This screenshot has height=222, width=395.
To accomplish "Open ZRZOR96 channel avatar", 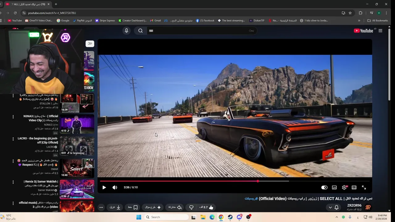I will point(368,207).
